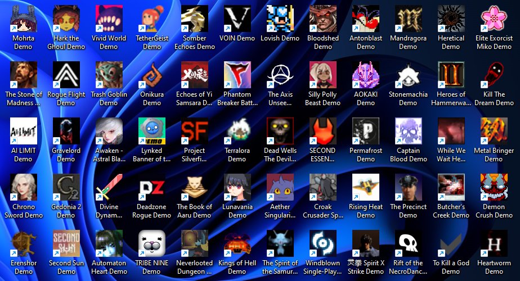
Task: Click Croak Crusader shortcut
Action: click(323, 187)
